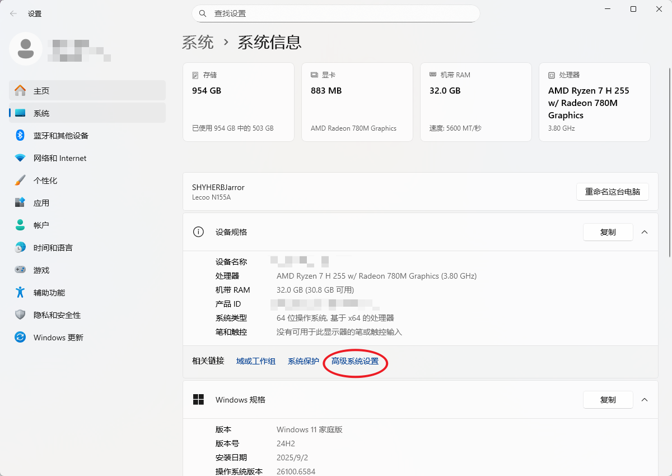Click the version number 24H2
The width and height of the screenshot is (672, 476).
[x=286, y=443]
